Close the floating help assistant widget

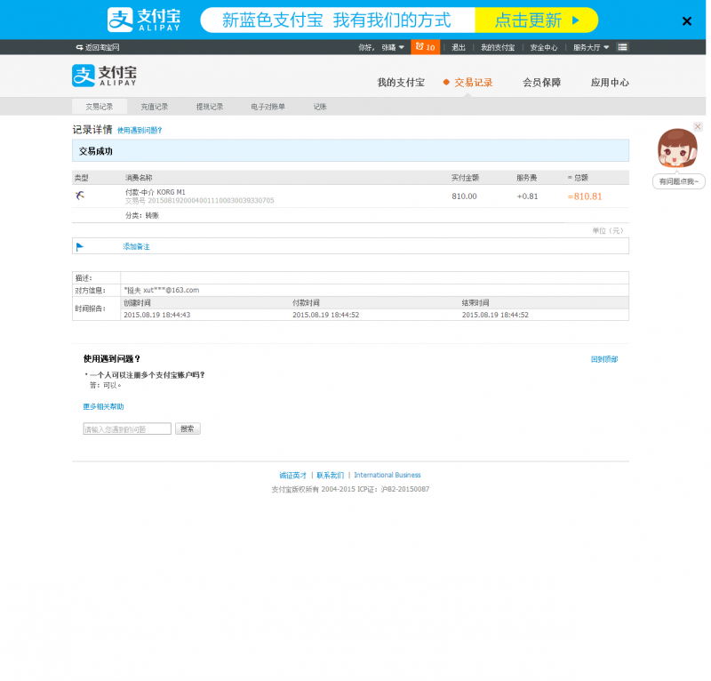click(698, 127)
